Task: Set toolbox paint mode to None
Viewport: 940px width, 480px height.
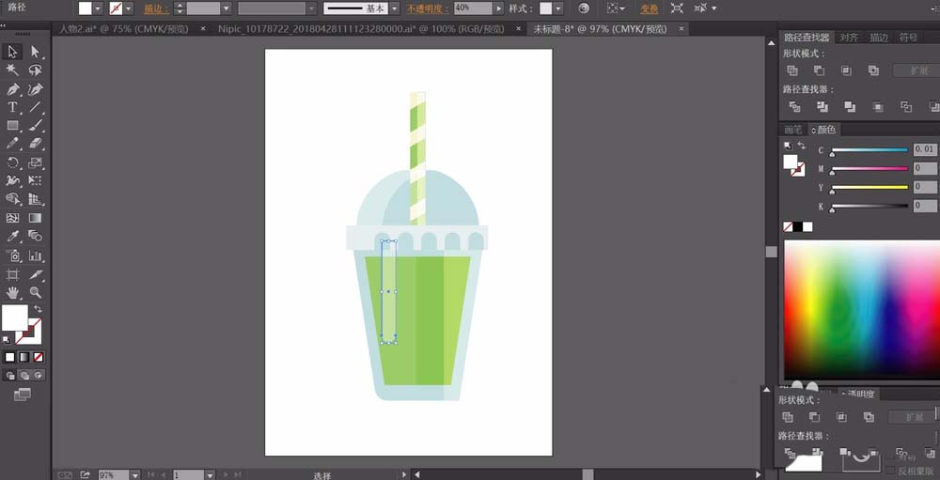Action: [x=39, y=357]
